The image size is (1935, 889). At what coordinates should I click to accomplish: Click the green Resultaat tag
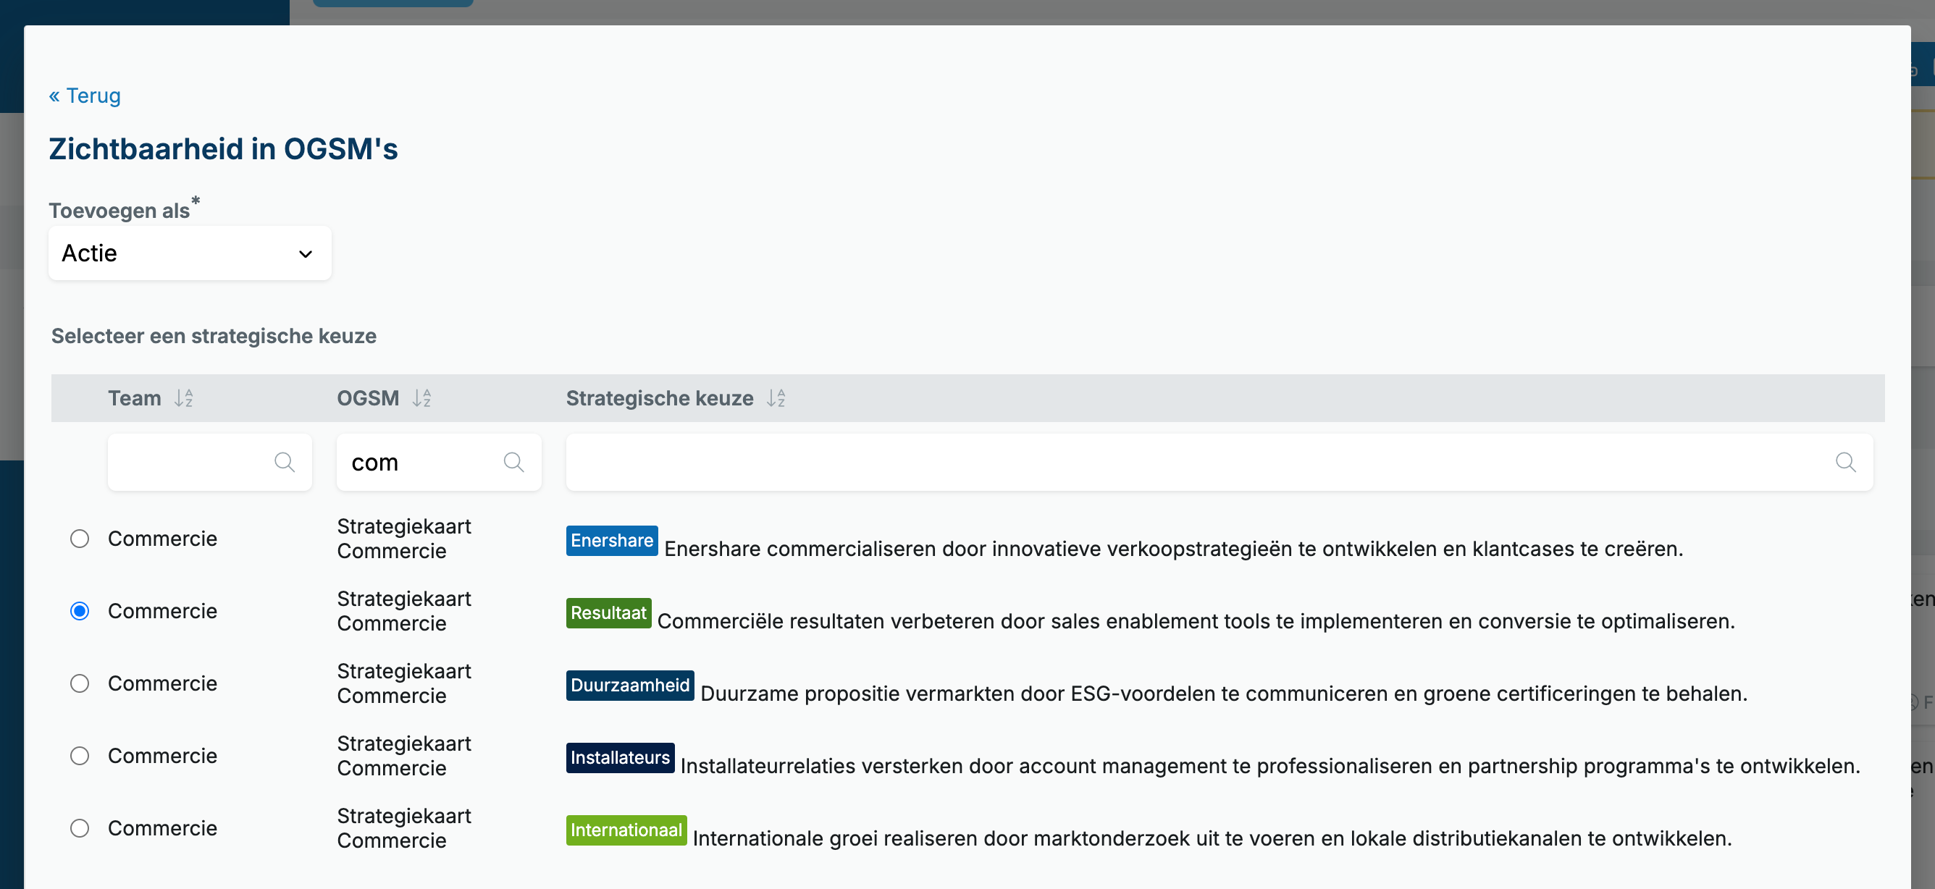pyautogui.click(x=608, y=612)
